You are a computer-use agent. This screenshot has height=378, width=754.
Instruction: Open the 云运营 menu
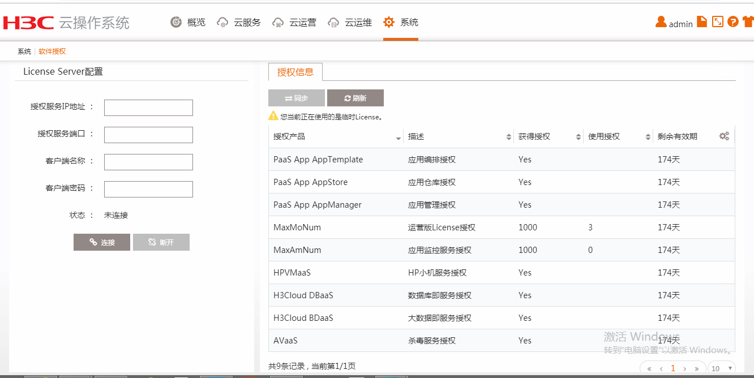[294, 22]
